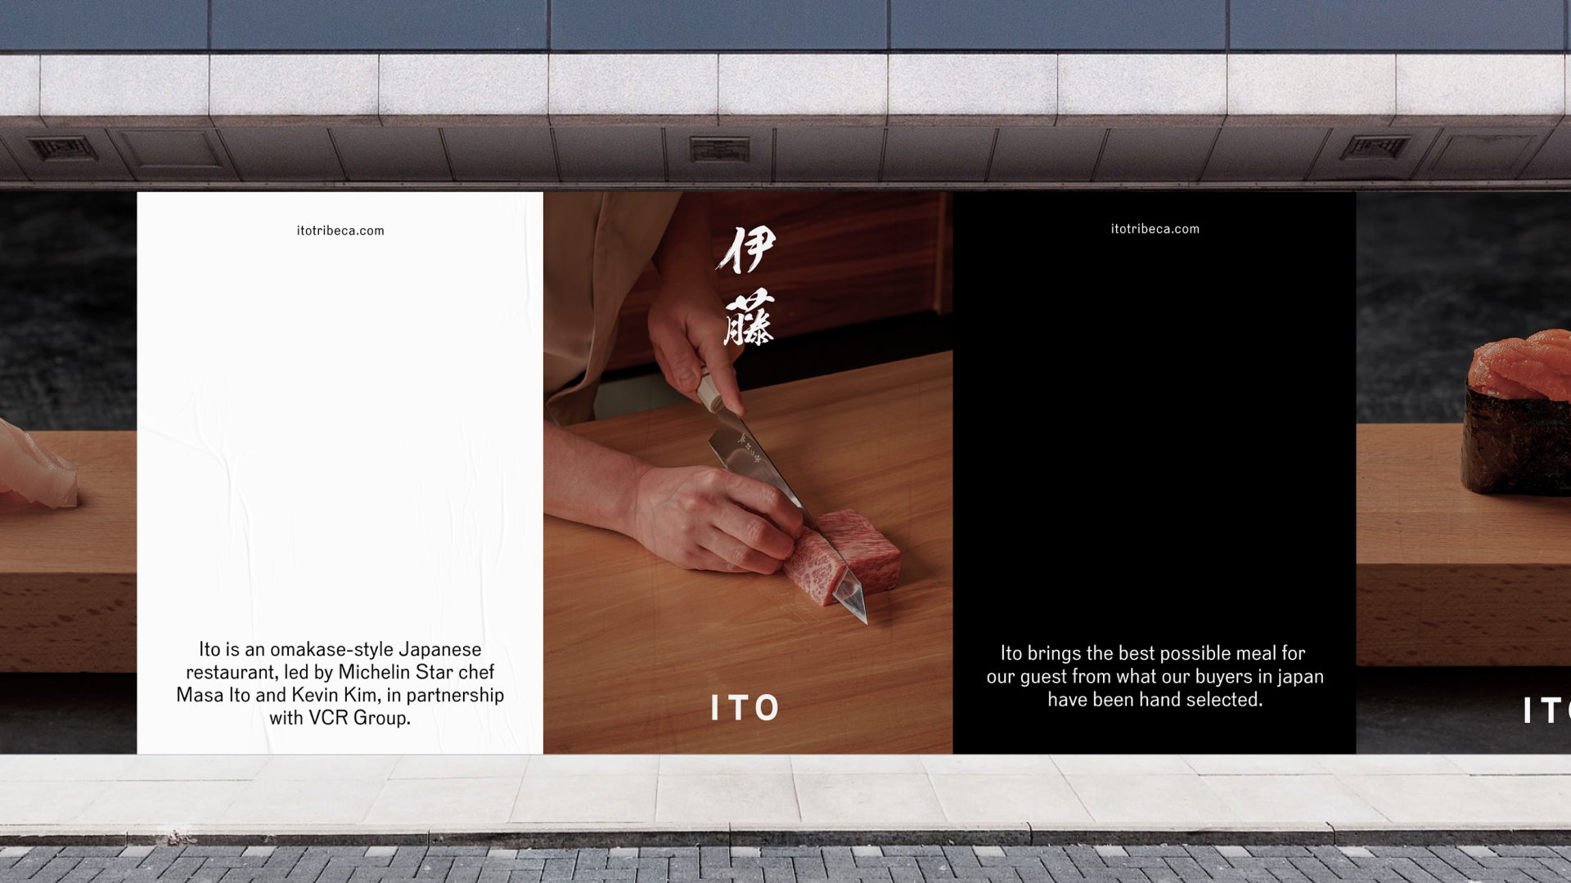Click the right ceiling vent grille

1375,148
